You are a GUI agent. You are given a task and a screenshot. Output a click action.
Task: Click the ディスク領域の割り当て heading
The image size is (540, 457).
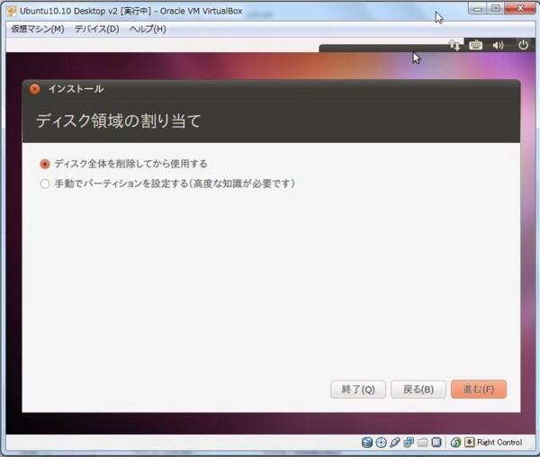click(x=119, y=121)
